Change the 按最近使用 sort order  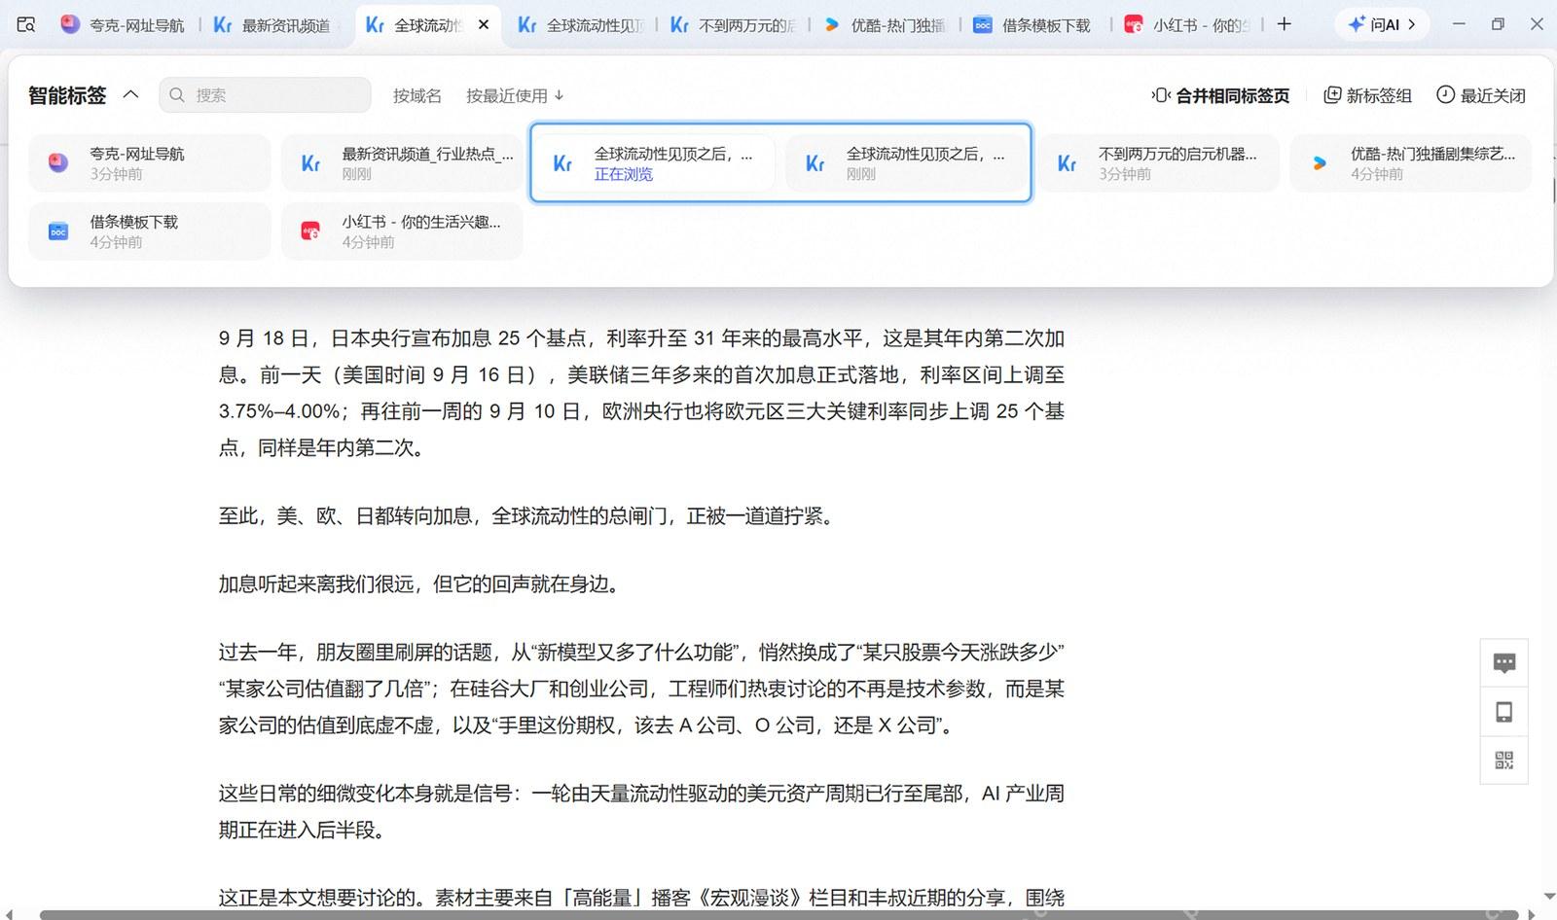[515, 95]
